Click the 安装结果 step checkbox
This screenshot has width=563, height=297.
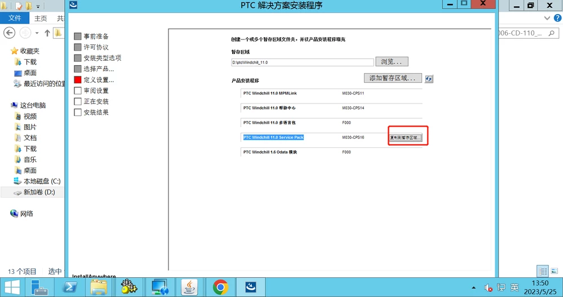[78, 112]
